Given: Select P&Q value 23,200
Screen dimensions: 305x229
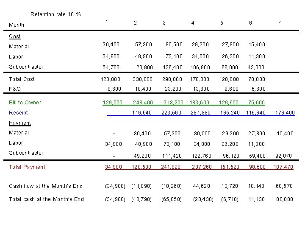Looking at the screenshot, I should point(173,89).
